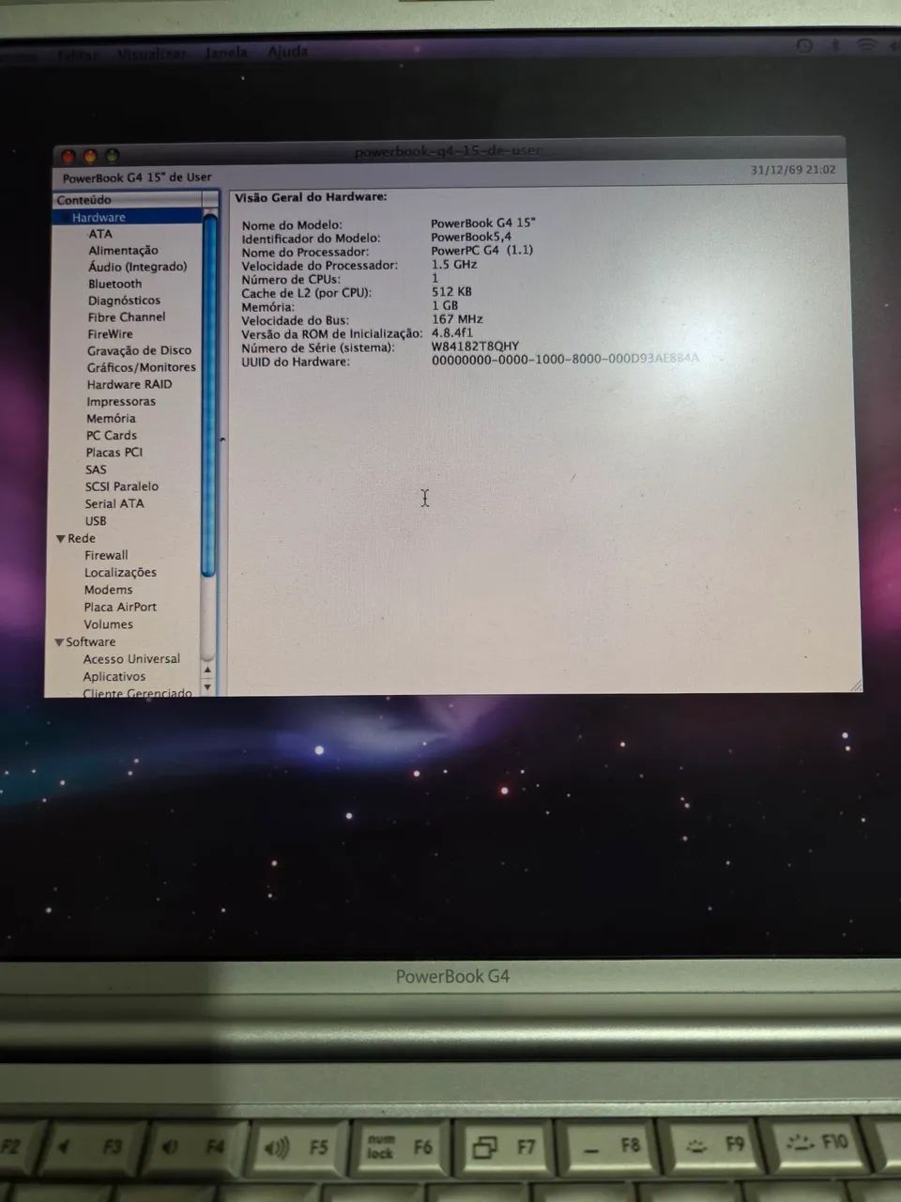Image resolution: width=901 pixels, height=1202 pixels.
Task: Open the Janela menu
Action: [226, 53]
